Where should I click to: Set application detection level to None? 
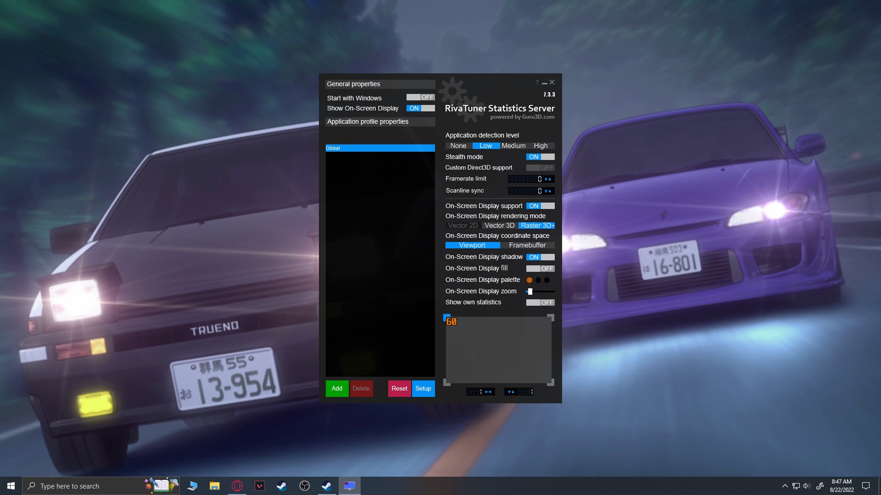(458, 146)
